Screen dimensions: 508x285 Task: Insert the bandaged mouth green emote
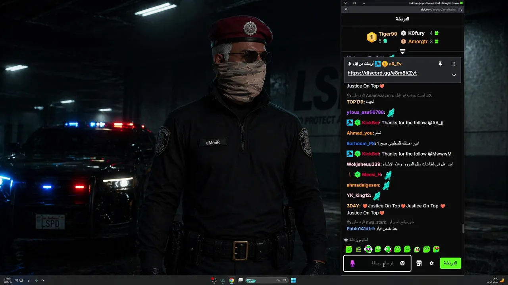pyautogui.click(x=417, y=249)
